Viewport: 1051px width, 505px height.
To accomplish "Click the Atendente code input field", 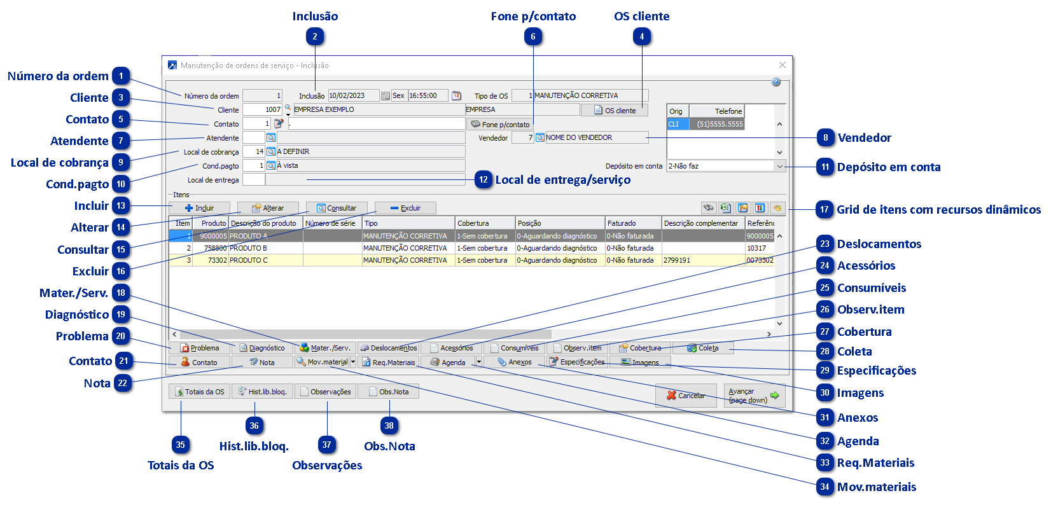I will [x=254, y=137].
